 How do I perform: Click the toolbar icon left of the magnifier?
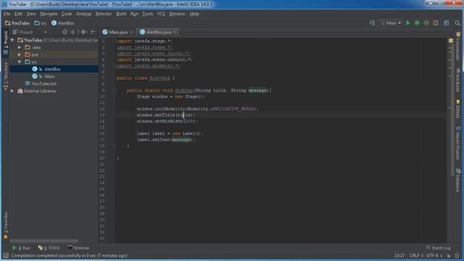(447, 22)
